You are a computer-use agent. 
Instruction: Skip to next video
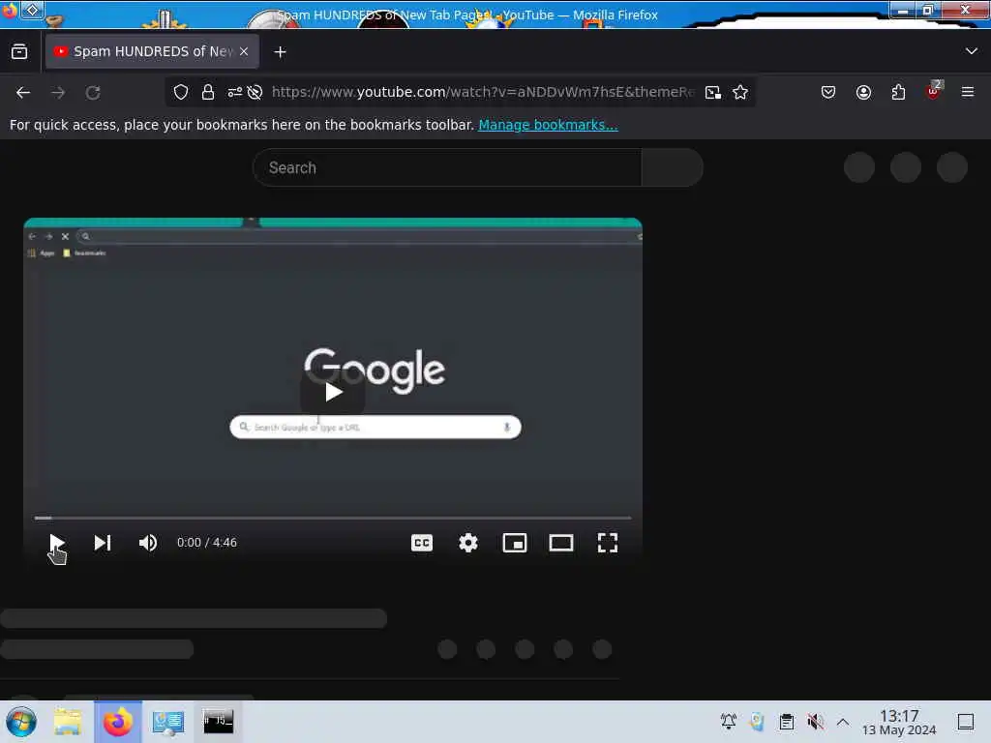click(x=103, y=543)
